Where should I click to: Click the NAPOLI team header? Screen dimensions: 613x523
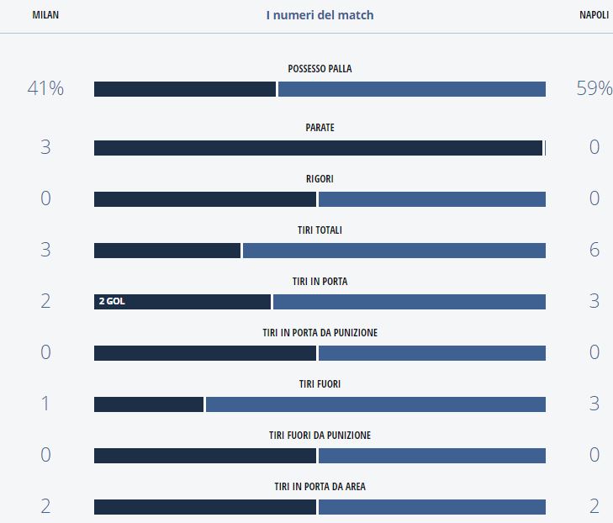click(595, 15)
